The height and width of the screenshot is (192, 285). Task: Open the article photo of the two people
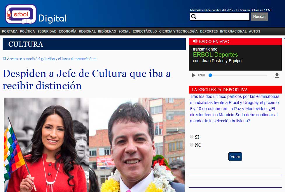tap(94, 145)
